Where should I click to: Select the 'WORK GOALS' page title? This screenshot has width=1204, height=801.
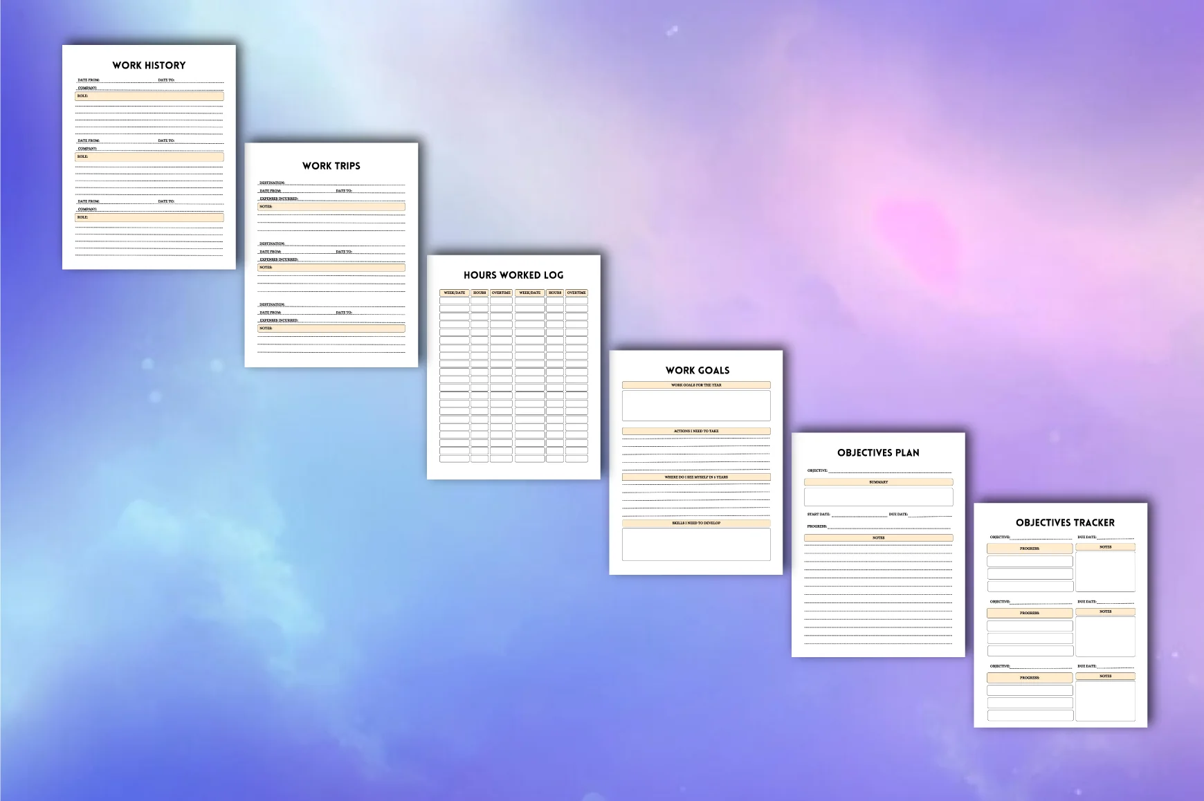(697, 371)
